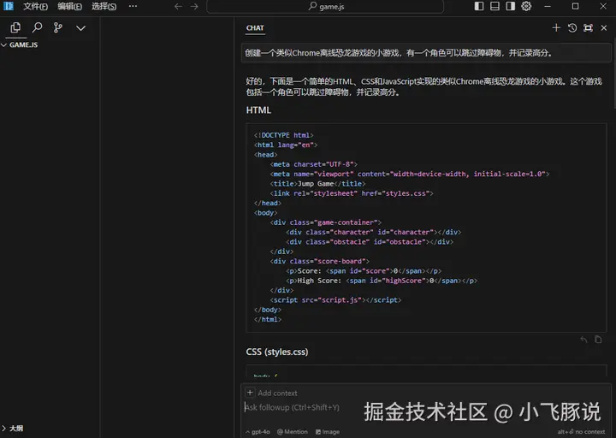This screenshot has width=616, height=438.
Task: Click the CSS (styles.css) heading
Action: 277,352
